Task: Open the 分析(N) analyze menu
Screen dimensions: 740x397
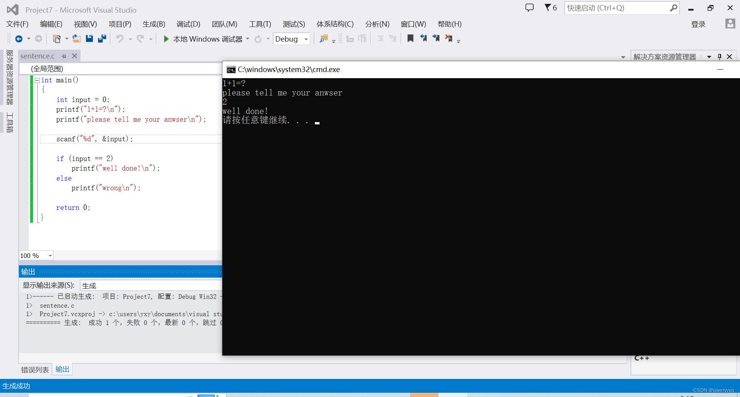Action: (x=377, y=24)
